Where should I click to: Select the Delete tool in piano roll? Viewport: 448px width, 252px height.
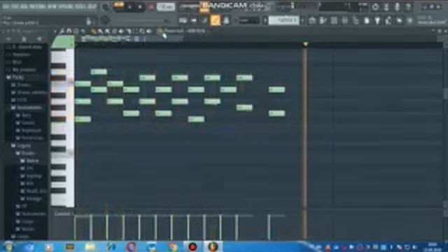(x=114, y=31)
